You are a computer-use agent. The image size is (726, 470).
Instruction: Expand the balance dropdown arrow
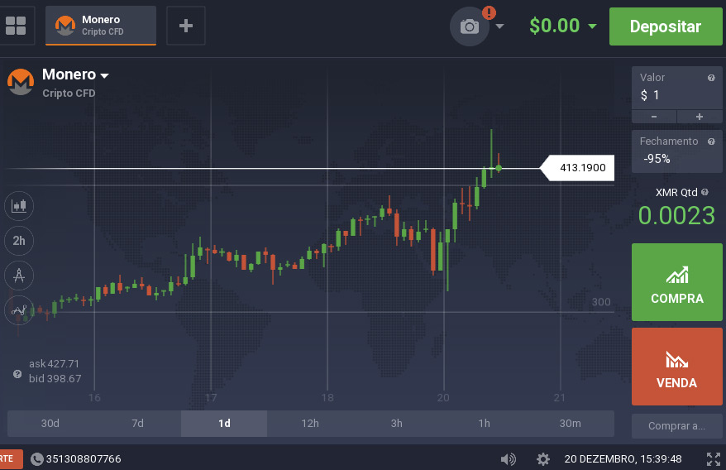point(592,26)
